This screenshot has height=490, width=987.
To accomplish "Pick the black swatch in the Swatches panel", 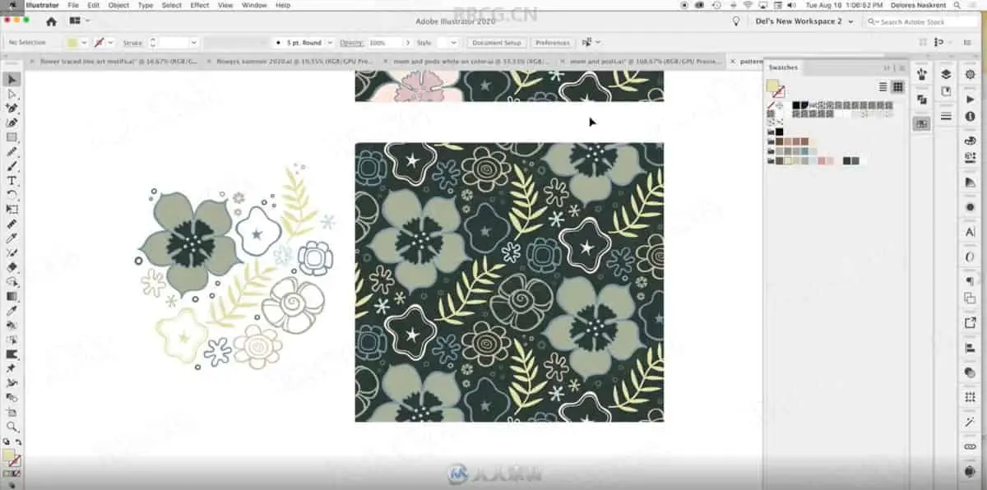I will click(x=780, y=132).
